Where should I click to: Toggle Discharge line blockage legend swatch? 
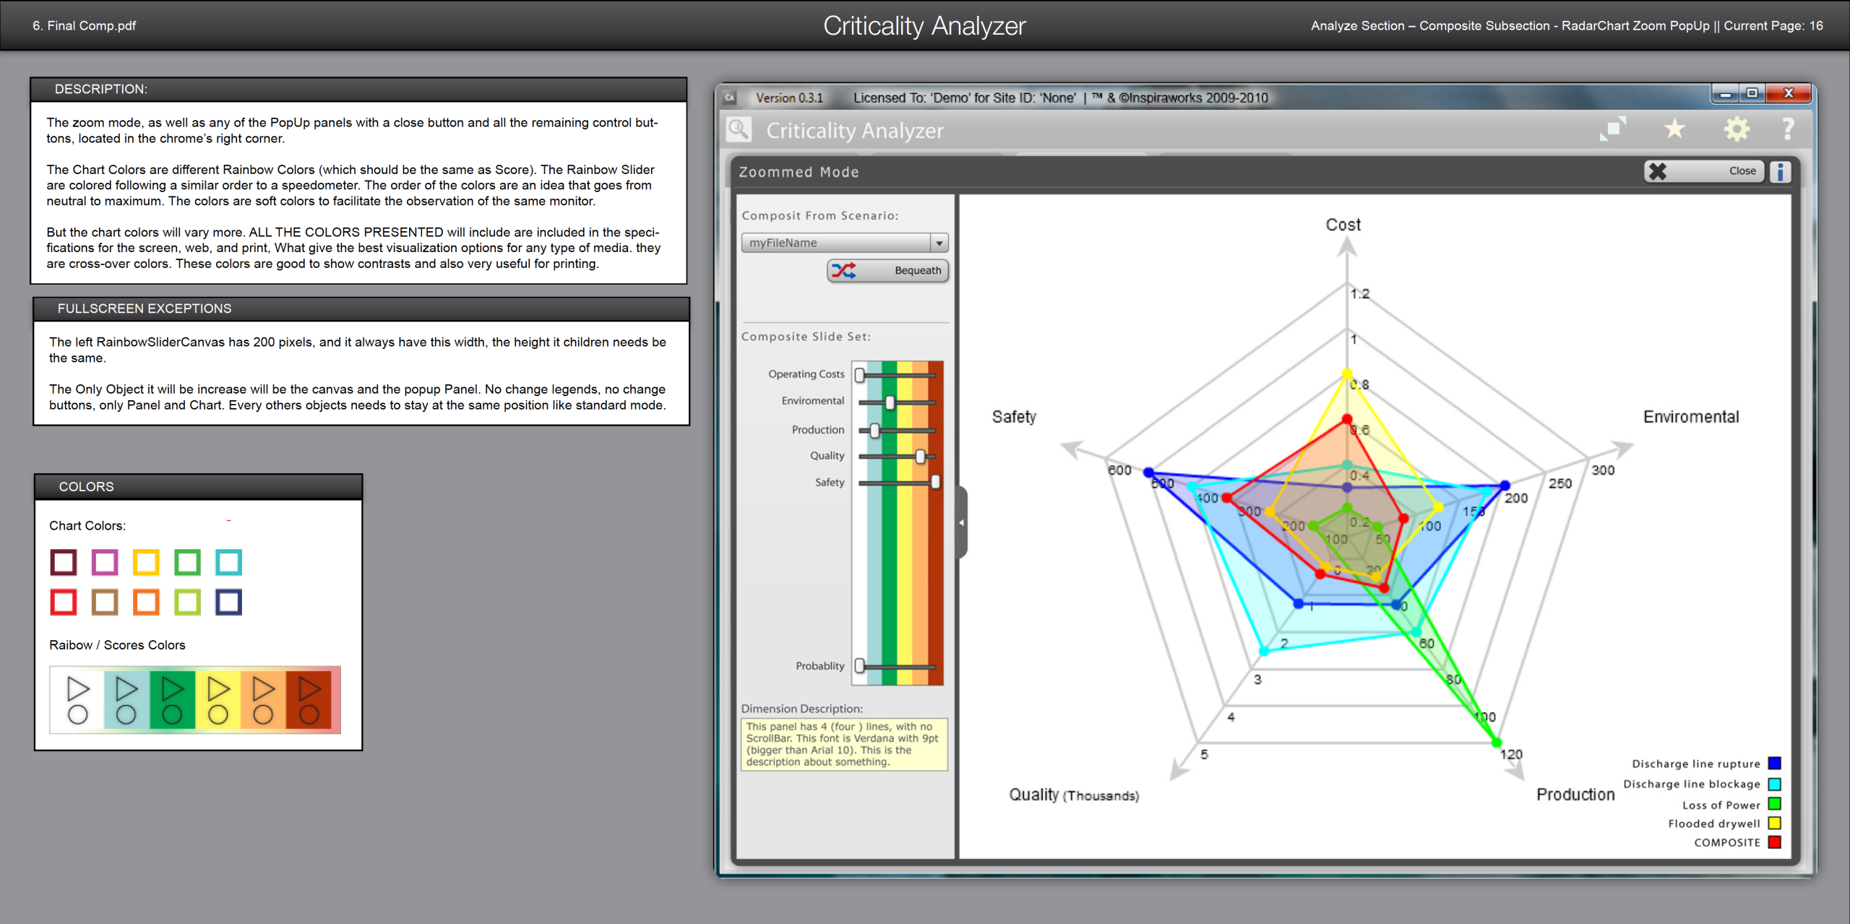pos(1774,784)
